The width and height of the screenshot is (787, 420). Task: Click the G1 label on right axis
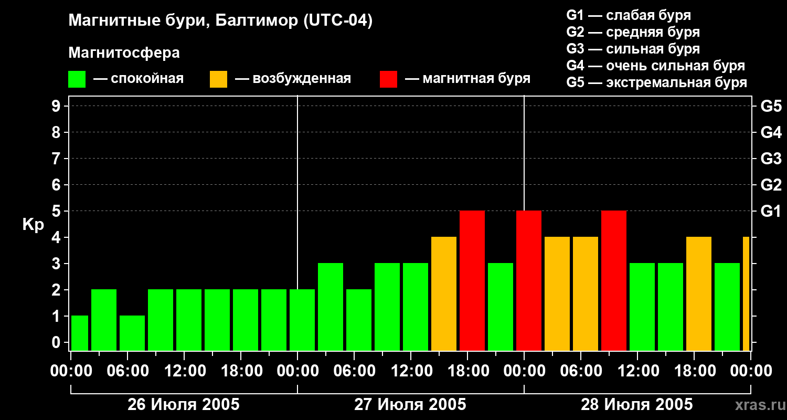771,211
